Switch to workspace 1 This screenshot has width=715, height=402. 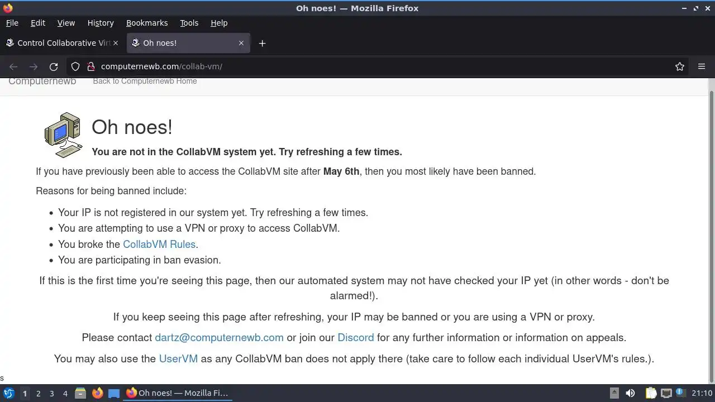coord(25,393)
